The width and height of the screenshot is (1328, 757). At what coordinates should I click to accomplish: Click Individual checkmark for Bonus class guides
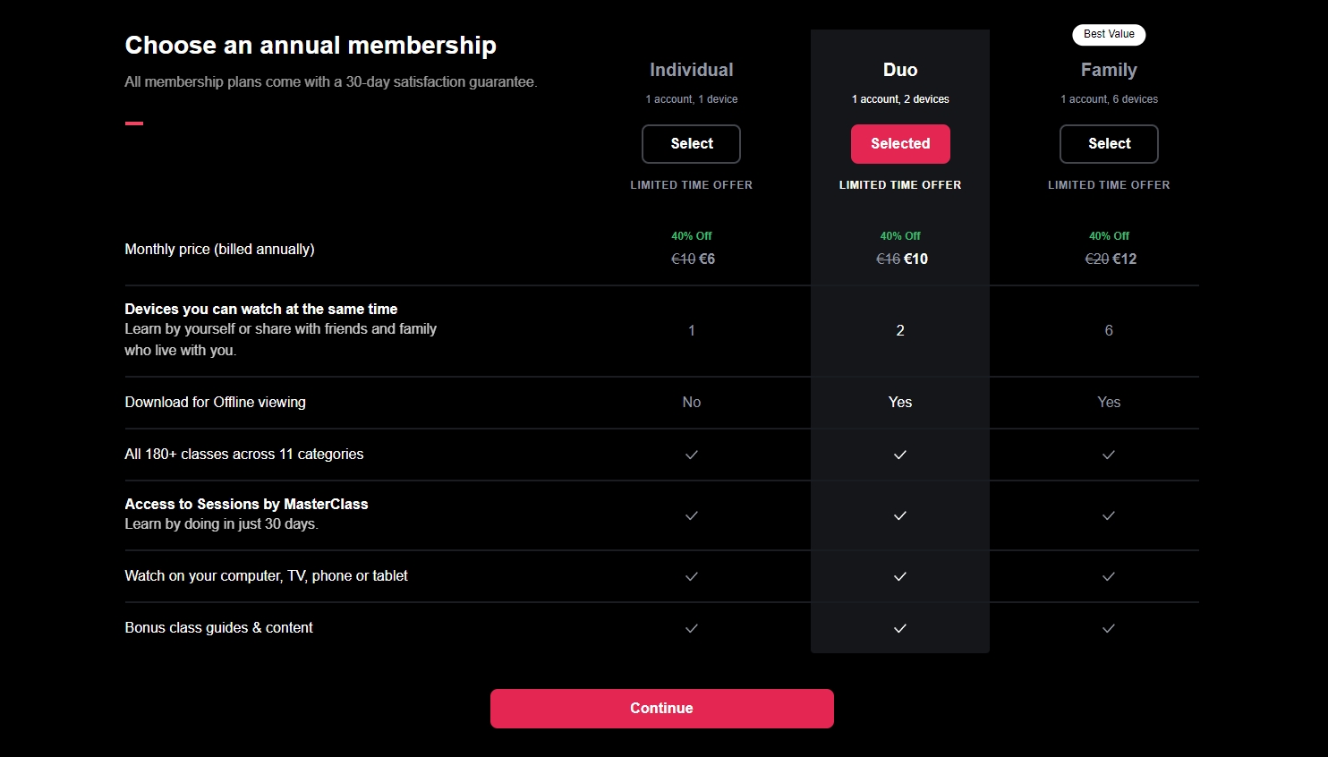click(691, 628)
